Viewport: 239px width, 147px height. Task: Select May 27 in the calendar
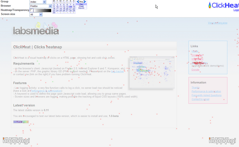pyautogui.click(x=67, y=10)
